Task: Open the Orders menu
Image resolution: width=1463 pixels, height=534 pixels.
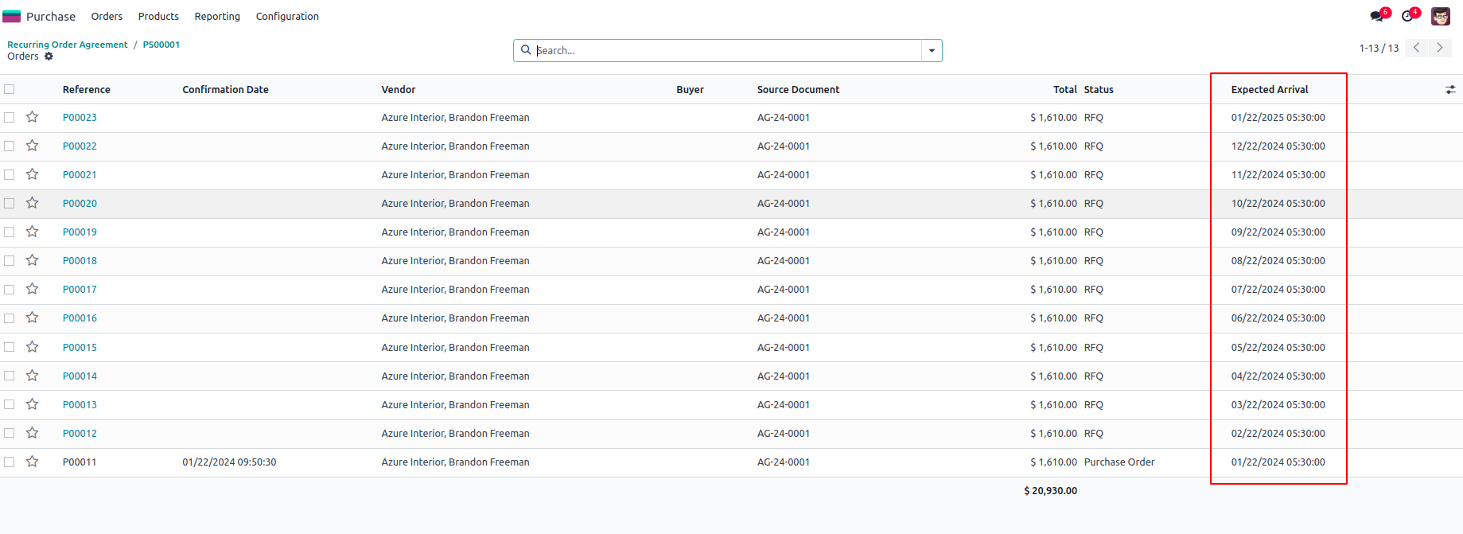Action: coord(107,16)
